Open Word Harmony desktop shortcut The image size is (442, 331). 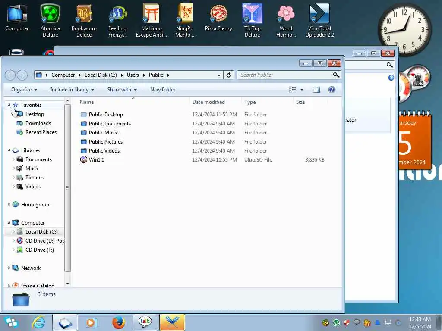point(286,20)
